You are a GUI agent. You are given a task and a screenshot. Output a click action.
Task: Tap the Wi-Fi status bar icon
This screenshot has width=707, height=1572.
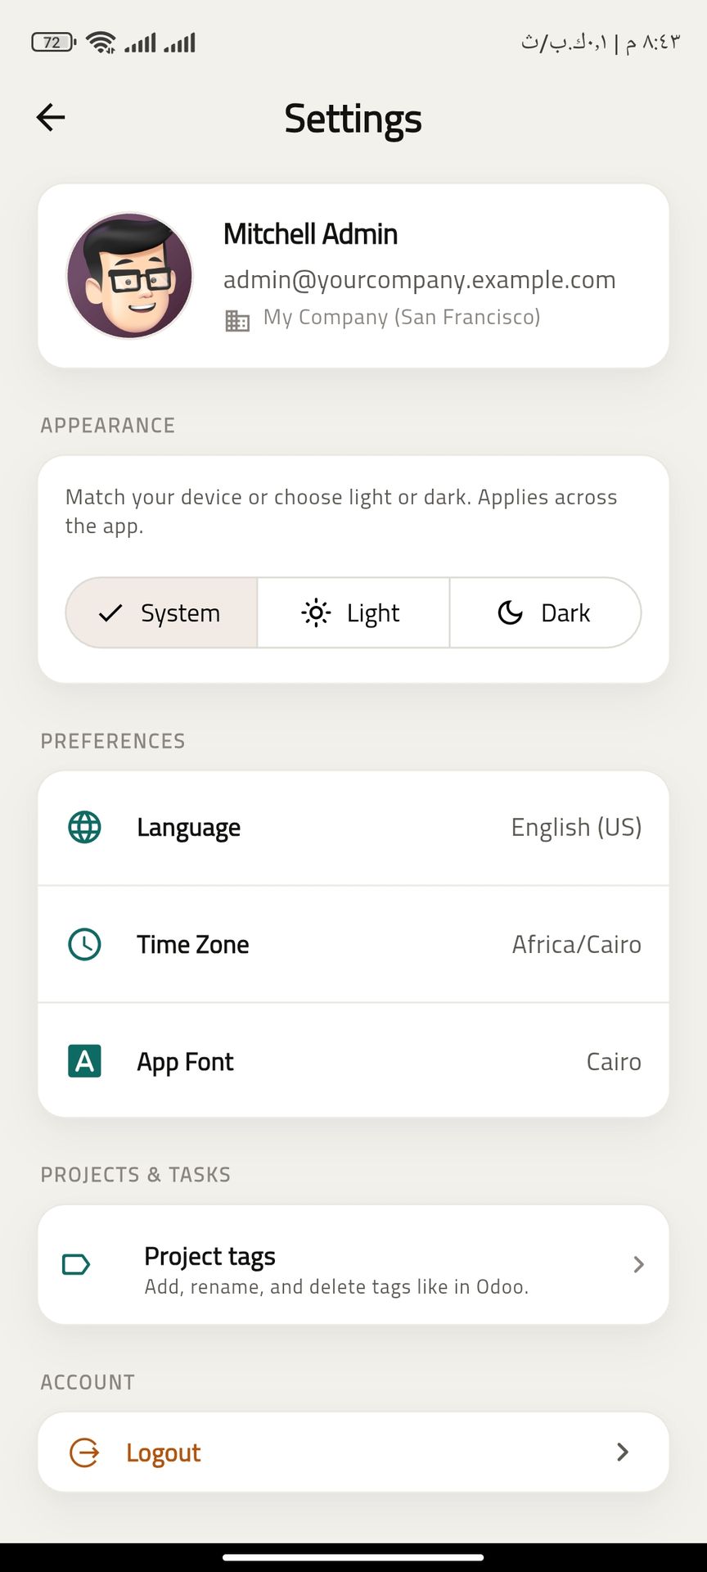coord(101,43)
